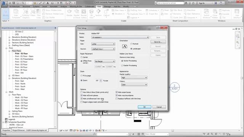Click the zoom percentage spinner
The height and width of the screenshot is (137, 244).
[101, 80]
